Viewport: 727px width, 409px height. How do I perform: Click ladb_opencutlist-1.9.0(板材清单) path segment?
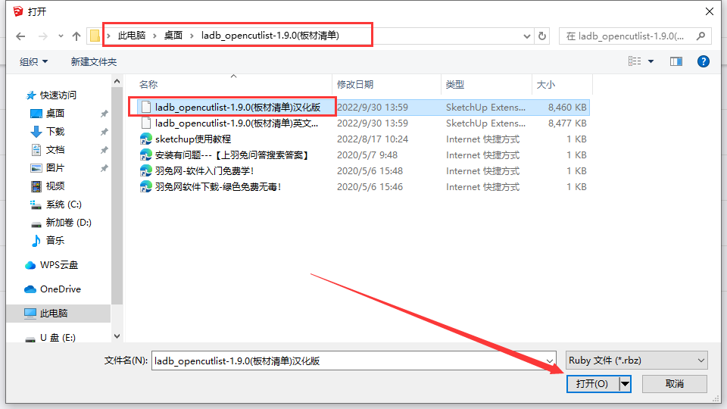coord(270,36)
